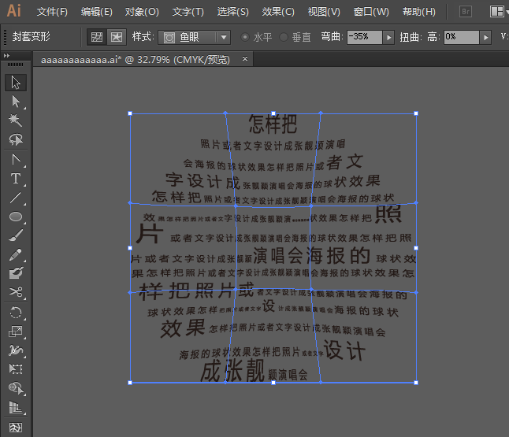Close the aaaaaaaaaaaa.ai document tab
The width and height of the screenshot is (509, 437).
(245, 59)
